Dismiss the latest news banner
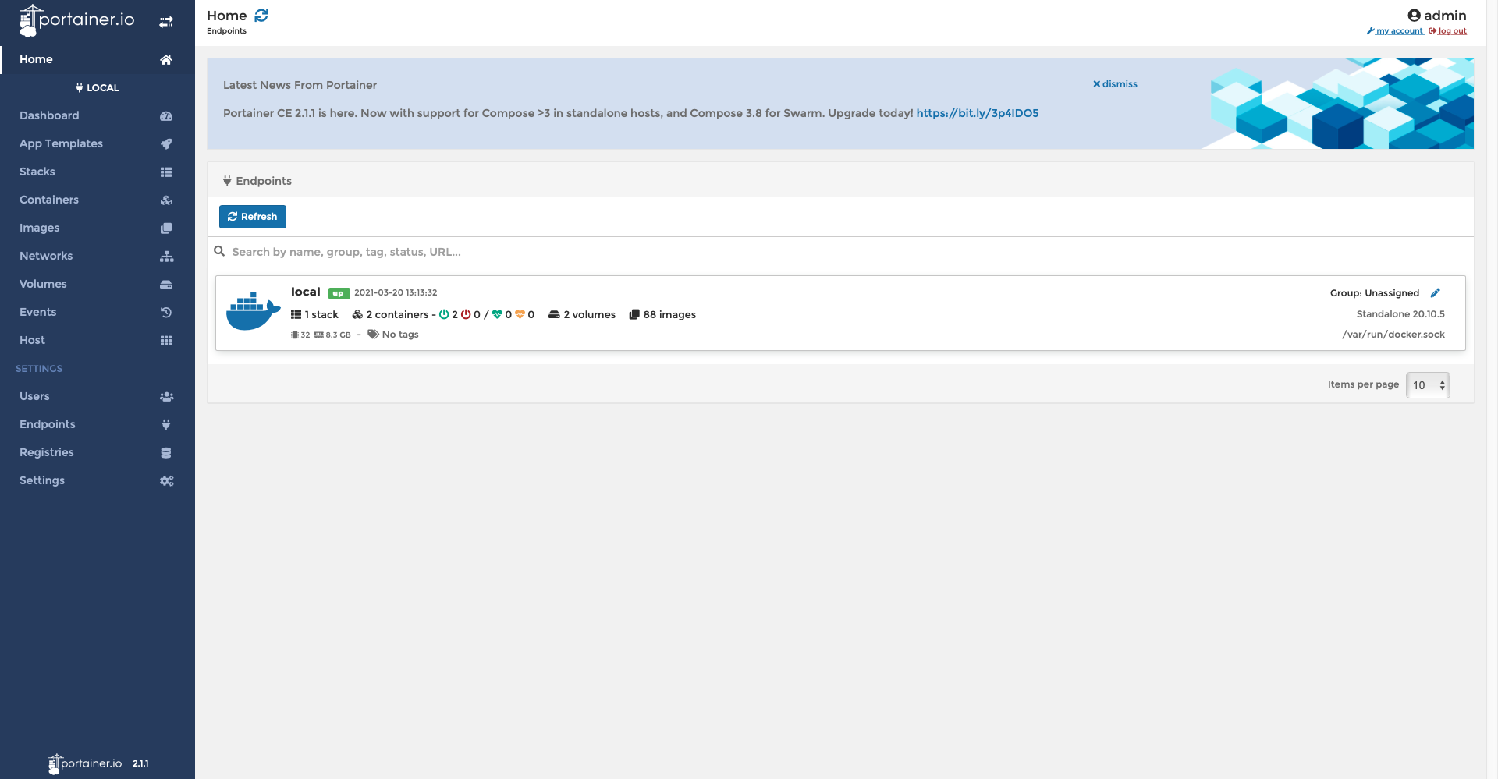 [x=1115, y=84]
